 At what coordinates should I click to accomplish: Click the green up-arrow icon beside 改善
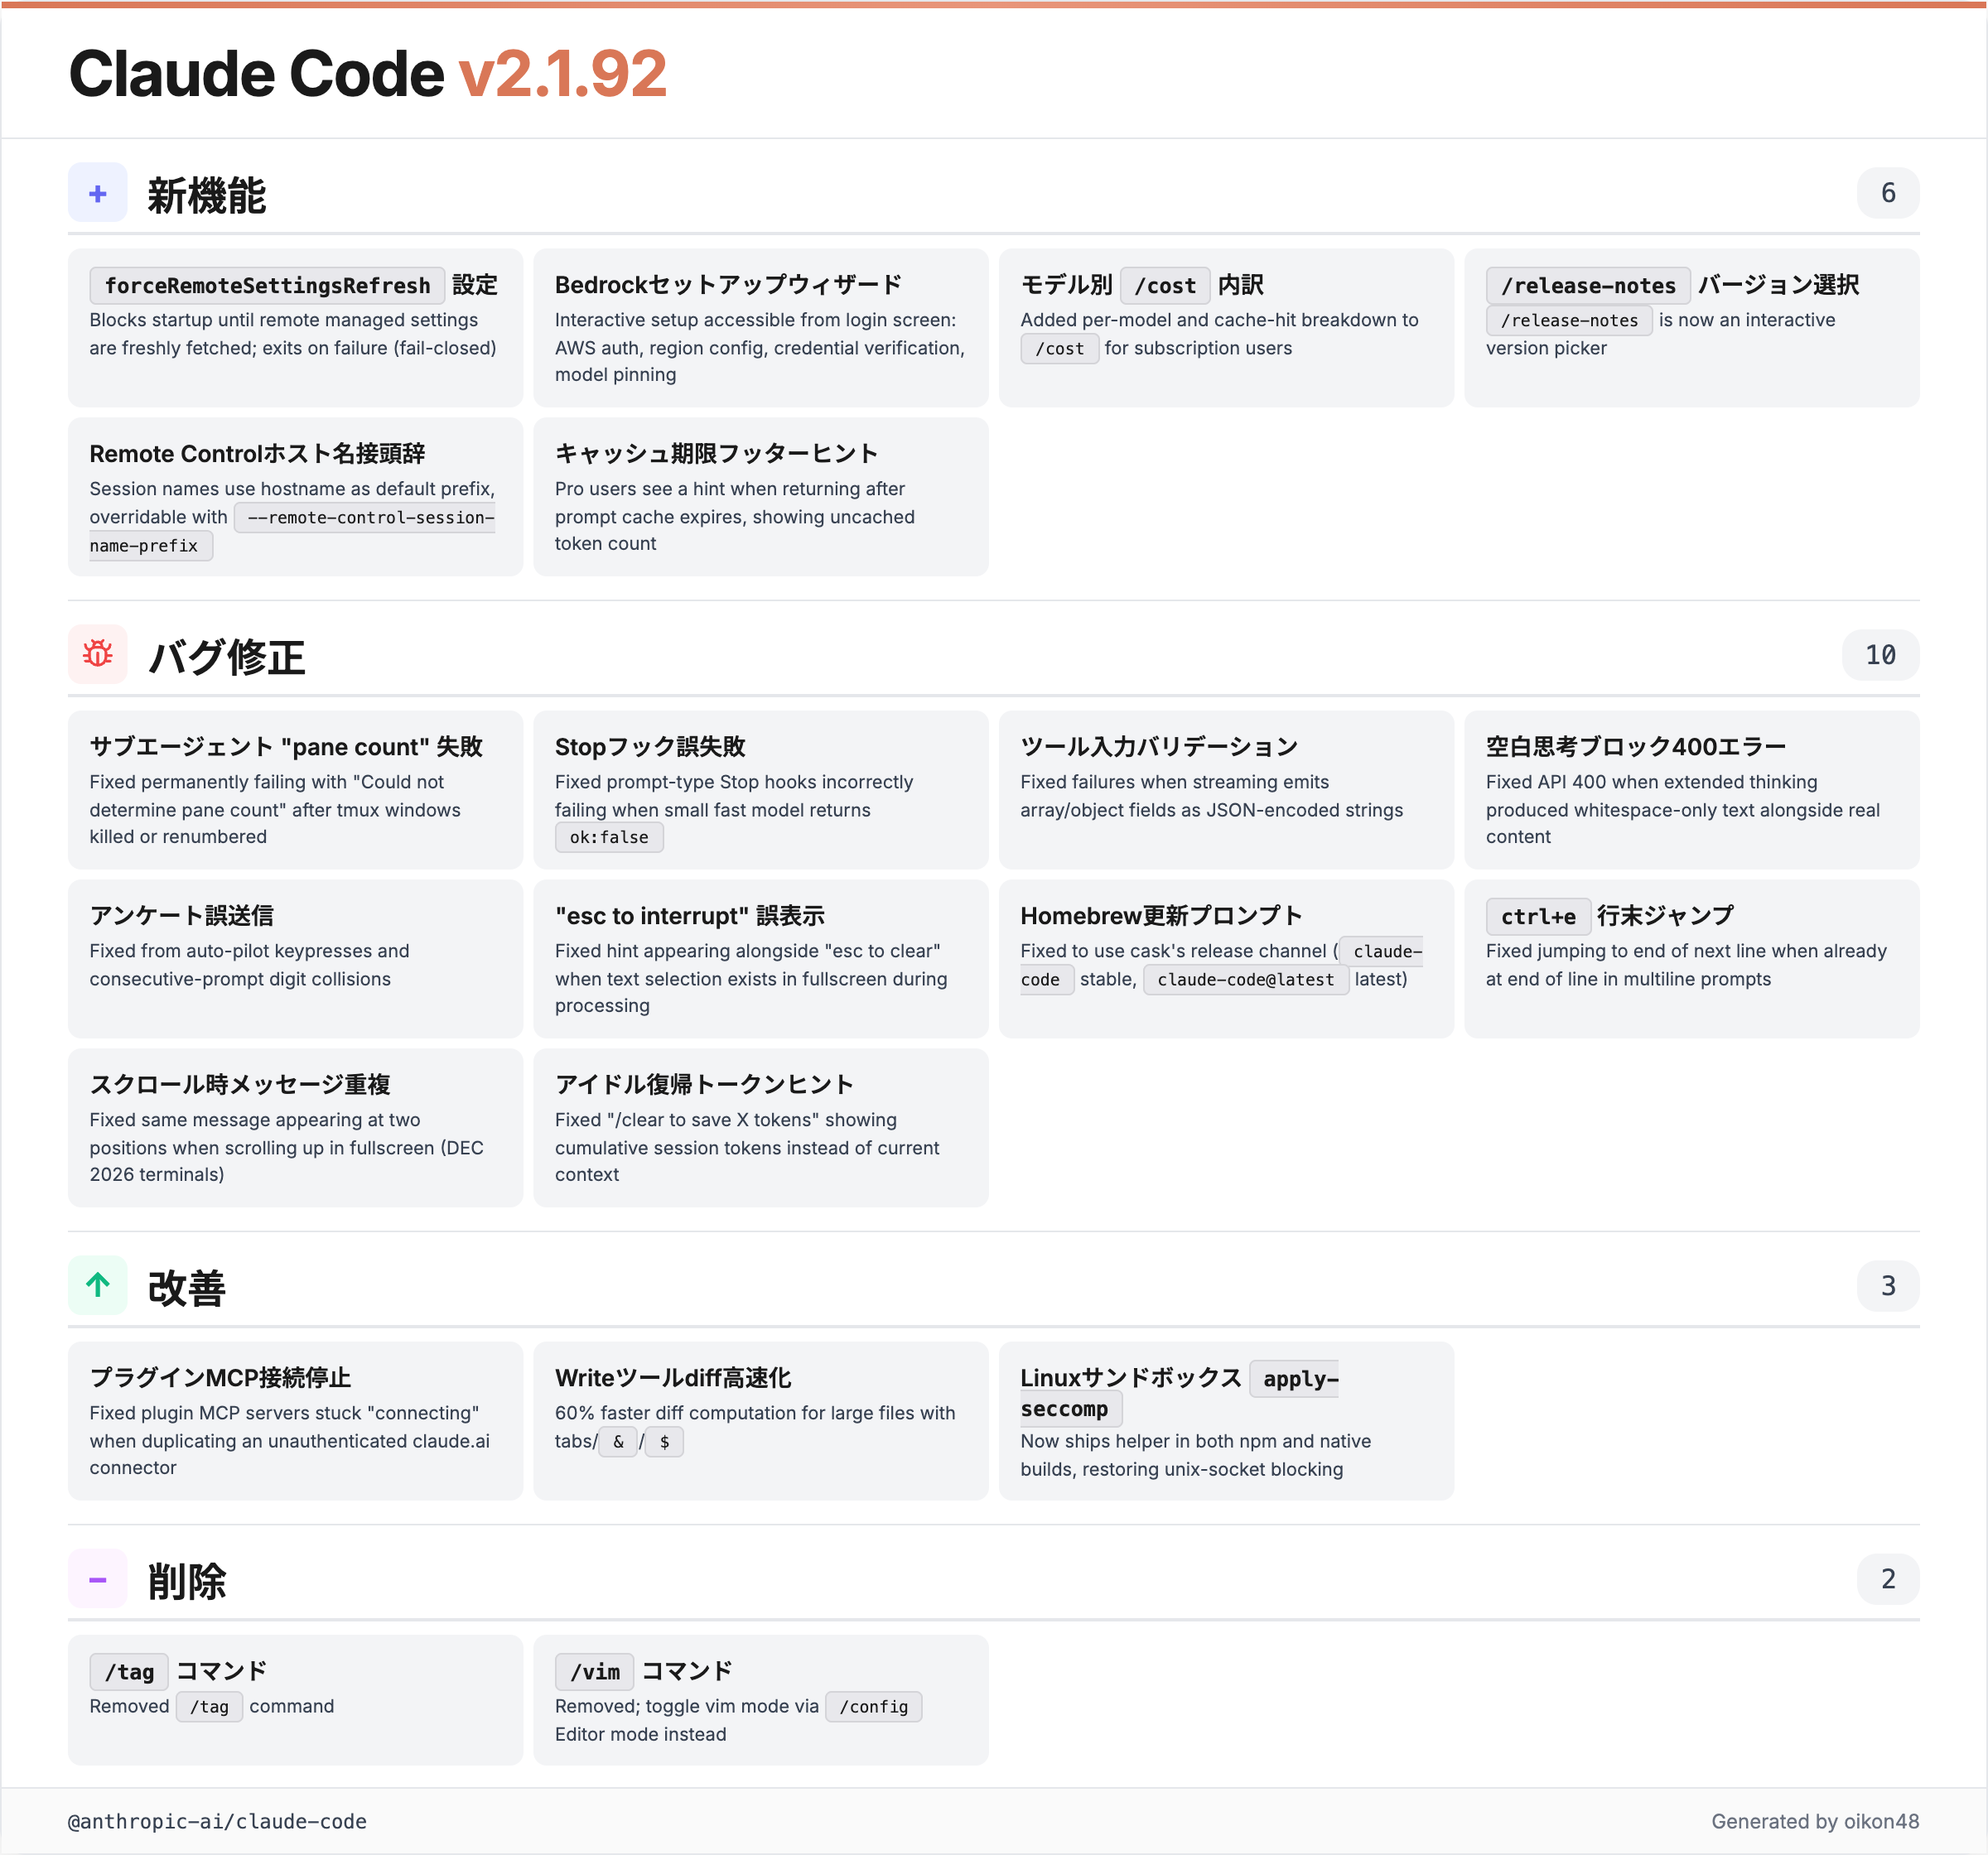pyautogui.click(x=98, y=1285)
